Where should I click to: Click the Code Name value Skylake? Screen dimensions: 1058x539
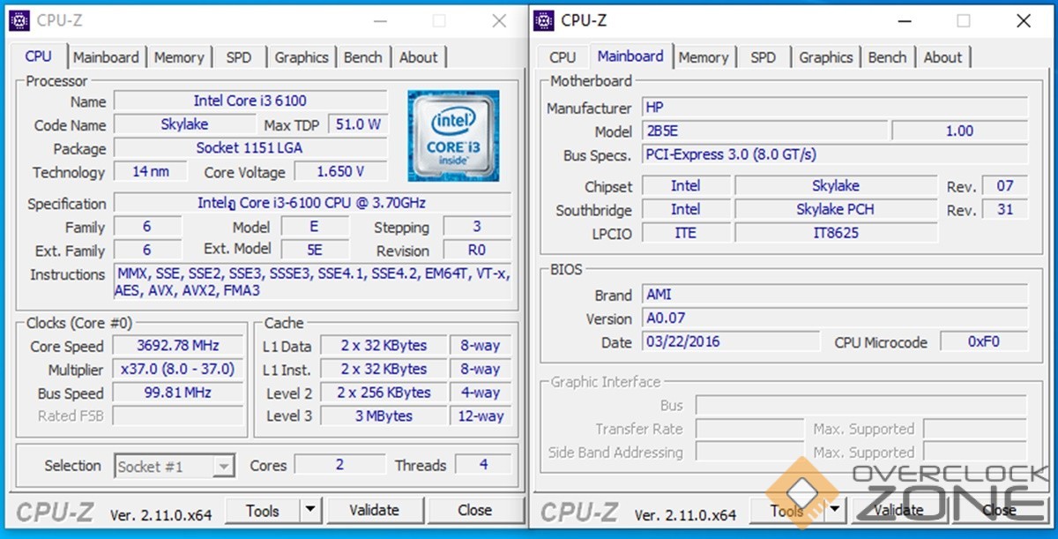coord(184,124)
